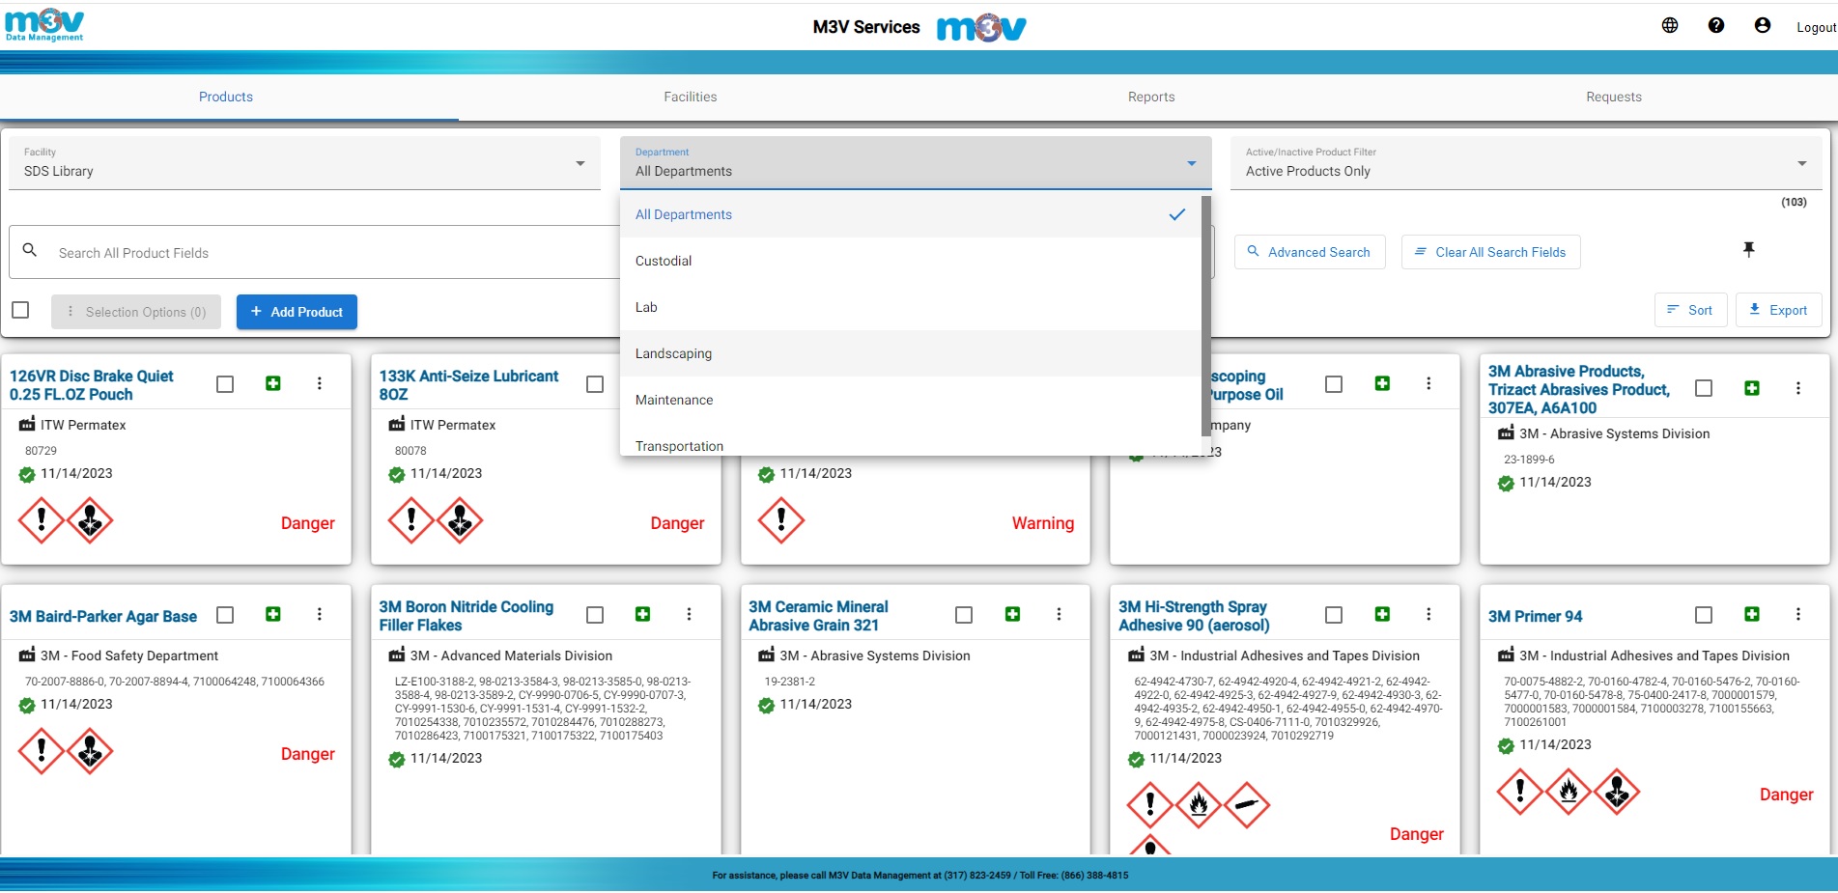Check the 3M Hi-Strength Spray Adhesive checkbox
Viewport: 1838px width, 893px height.
(x=1334, y=615)
